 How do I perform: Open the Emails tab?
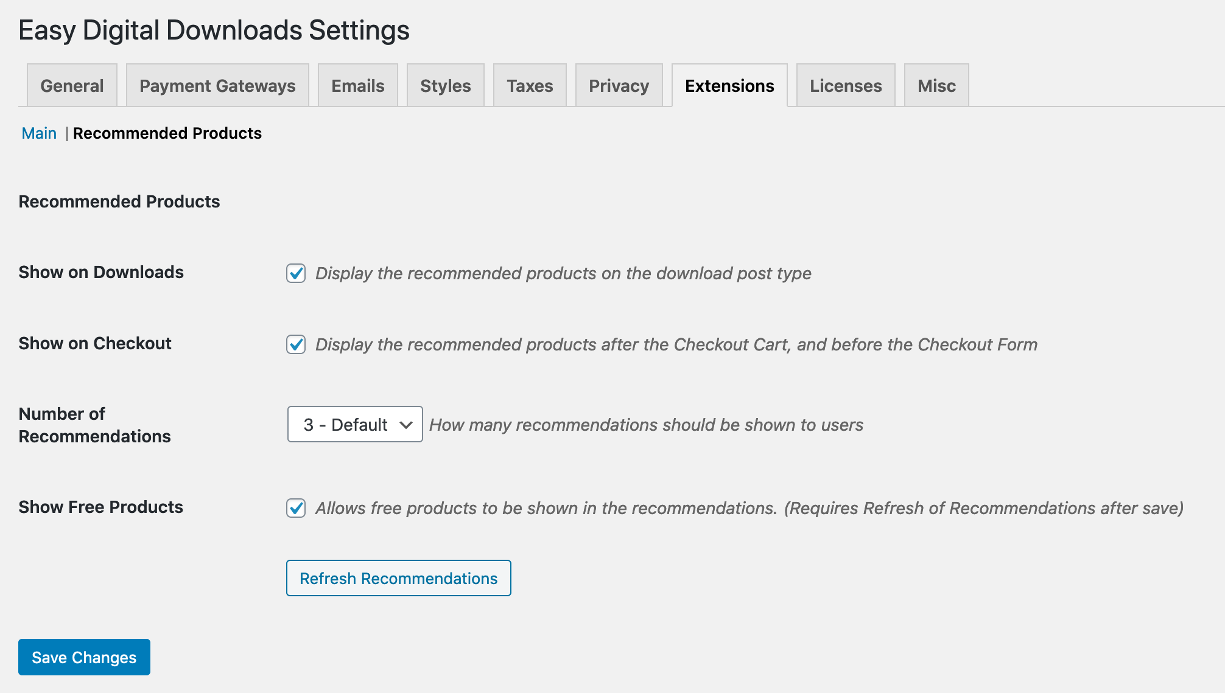tap(357, 86)
